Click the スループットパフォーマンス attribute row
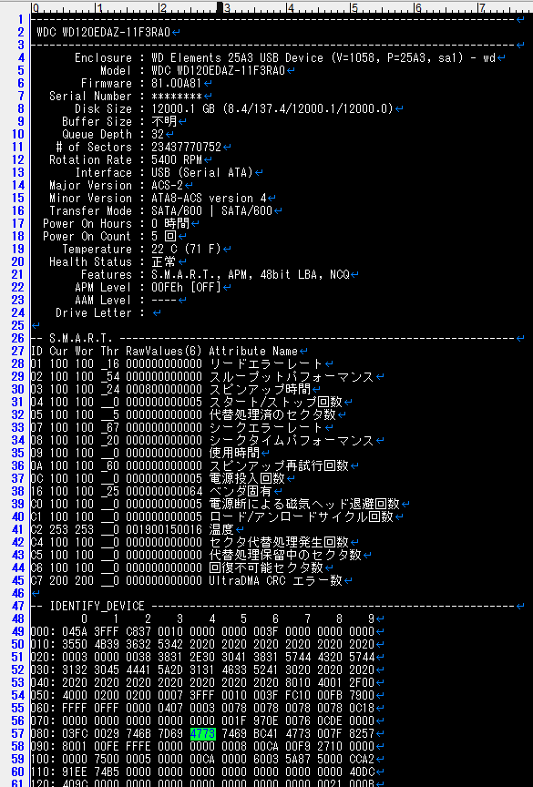Screen dimensions: 533x787 point(202,377)
